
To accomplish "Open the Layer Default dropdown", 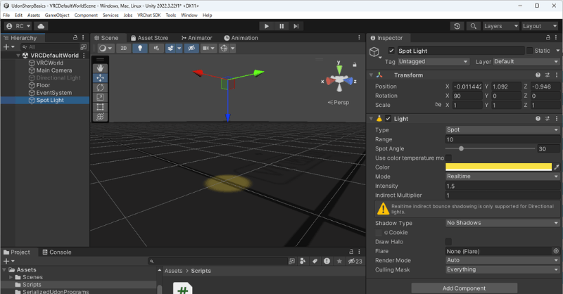I will pos(526,62).
